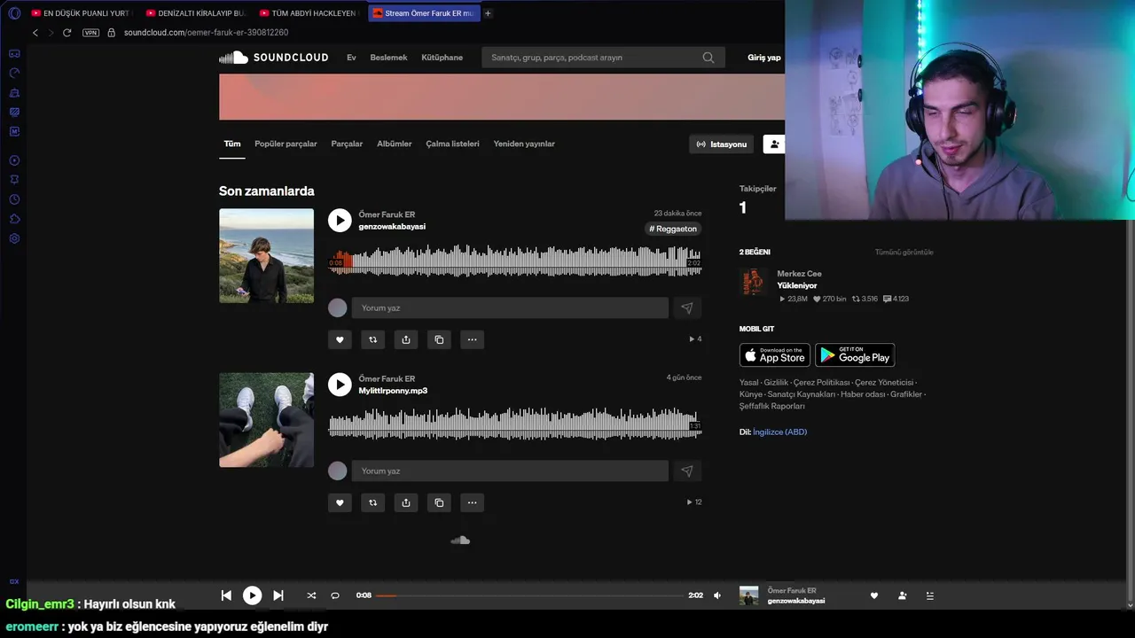Mute the player volume
This screenshot has height=638, width=1135.
pyautogui.click(x=717, y=595)
